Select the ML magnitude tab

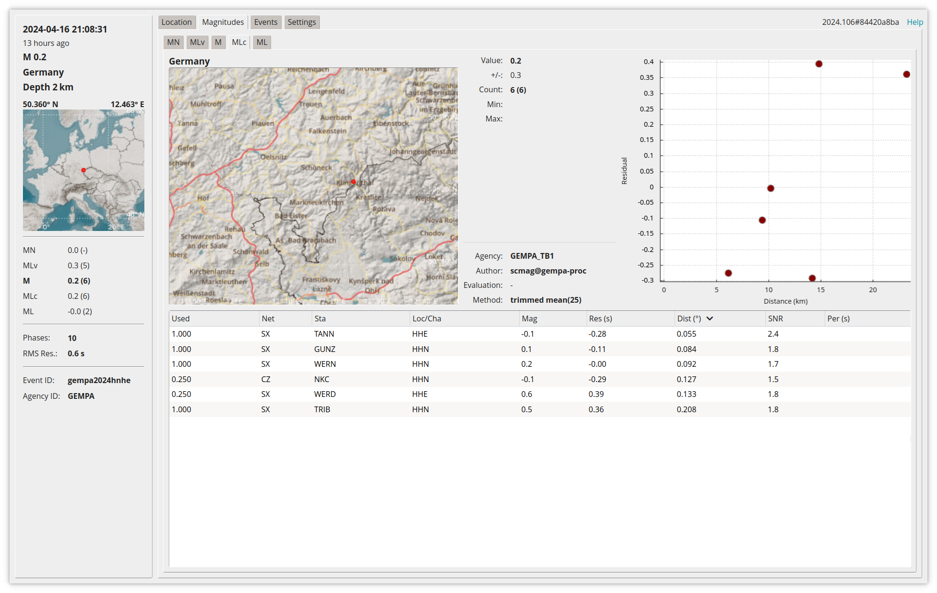click(x=261, y=42)
